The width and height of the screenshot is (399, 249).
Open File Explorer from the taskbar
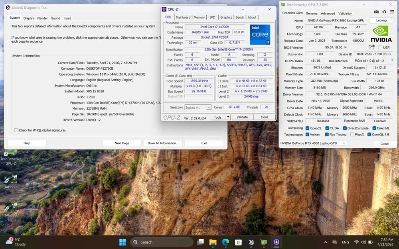point(213,242)
